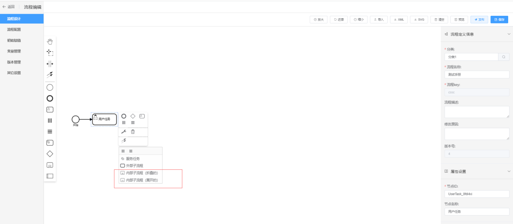Toggle parallel bars in popup menu header
The height and width of the screenshot is (224, 513).
point(123,151)
